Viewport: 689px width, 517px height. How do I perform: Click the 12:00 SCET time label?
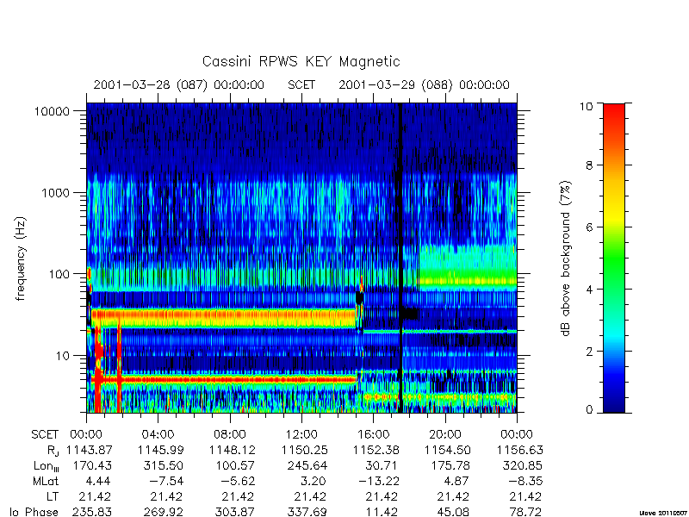coord(301,435)
